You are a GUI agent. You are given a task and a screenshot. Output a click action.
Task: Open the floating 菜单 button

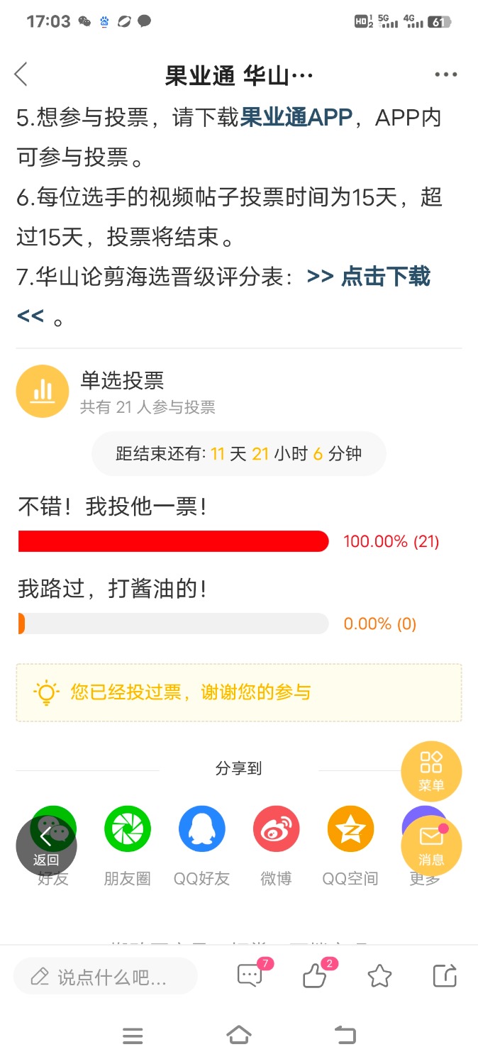tap(431, 771)
